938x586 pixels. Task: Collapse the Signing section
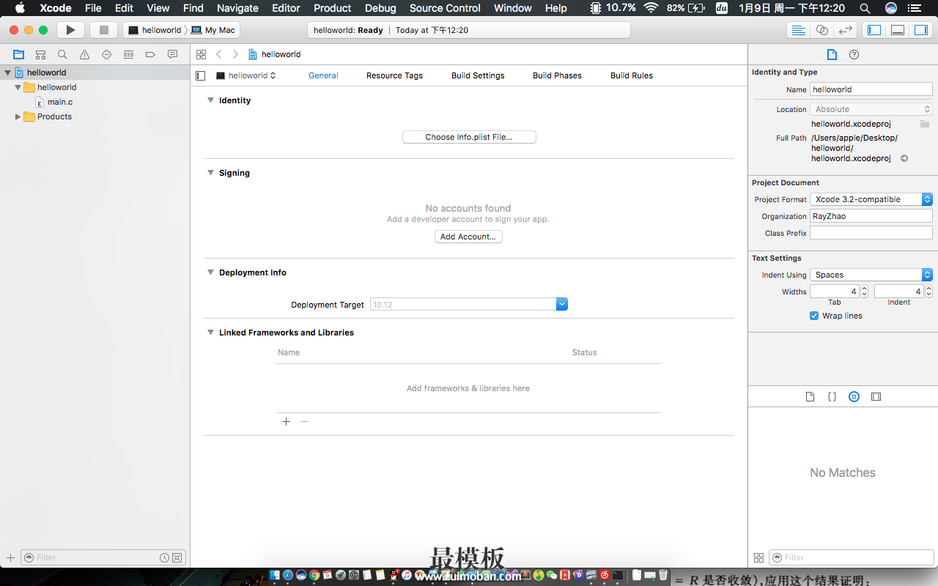pyautogui.click(x=210, y=173)
